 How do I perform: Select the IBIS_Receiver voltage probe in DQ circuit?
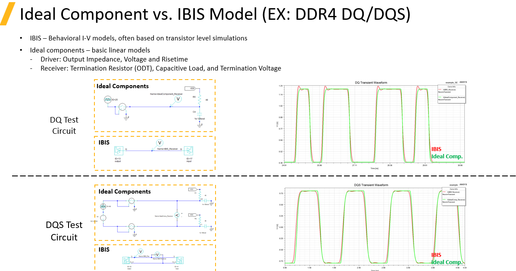159,142
